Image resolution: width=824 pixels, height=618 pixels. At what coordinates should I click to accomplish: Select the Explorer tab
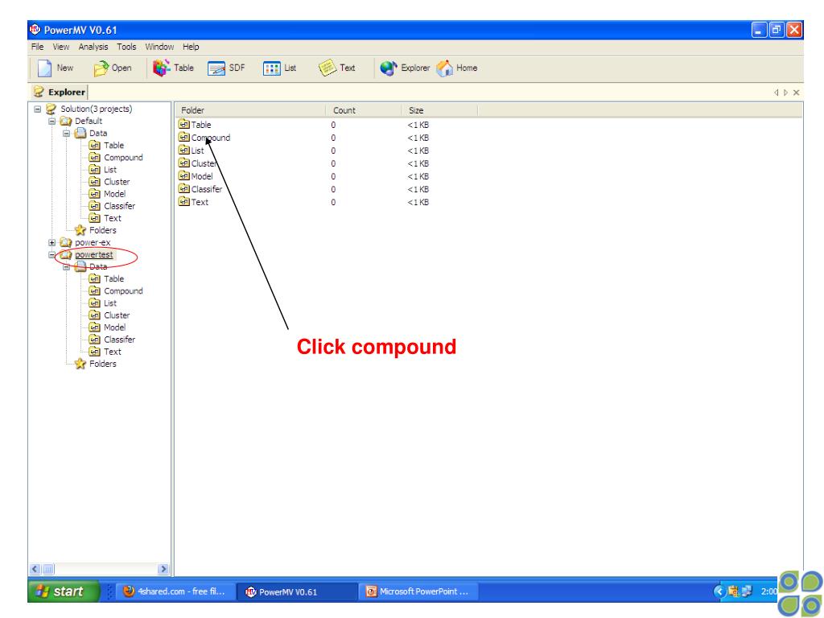point(59,92)
